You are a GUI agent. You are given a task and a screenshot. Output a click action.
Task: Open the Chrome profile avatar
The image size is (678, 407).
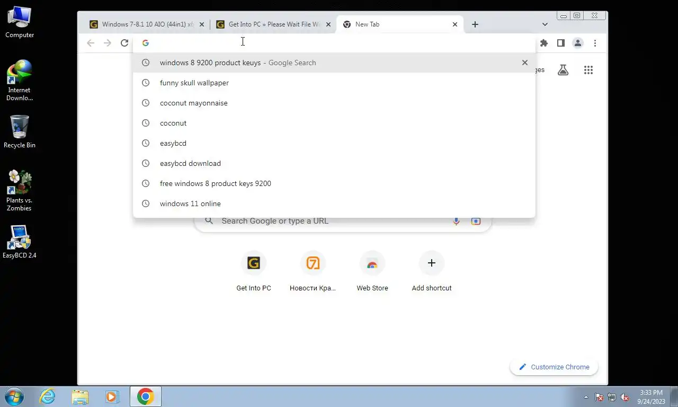[578, 43]
